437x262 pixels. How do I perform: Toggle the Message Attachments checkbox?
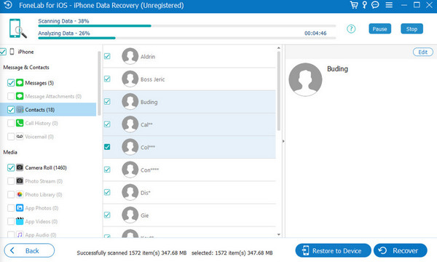11,96
